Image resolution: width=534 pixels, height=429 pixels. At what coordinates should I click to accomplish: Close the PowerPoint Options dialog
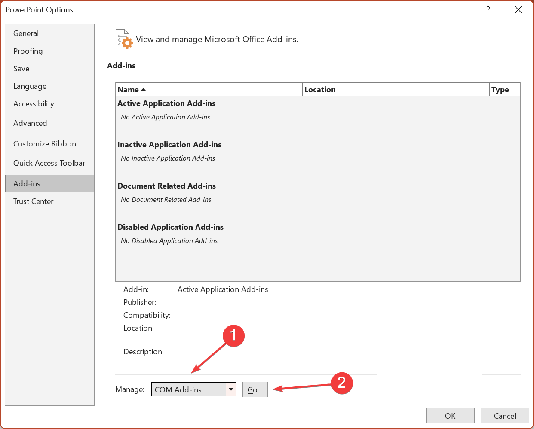518,9
